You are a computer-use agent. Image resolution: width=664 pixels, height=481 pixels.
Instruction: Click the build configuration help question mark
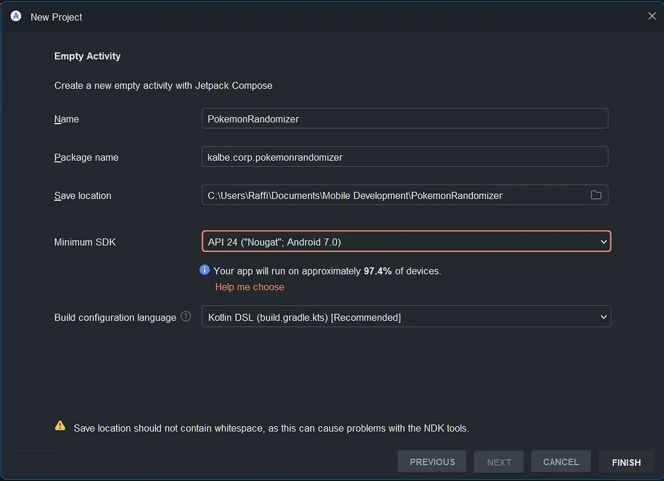click(x=186, y=316)
